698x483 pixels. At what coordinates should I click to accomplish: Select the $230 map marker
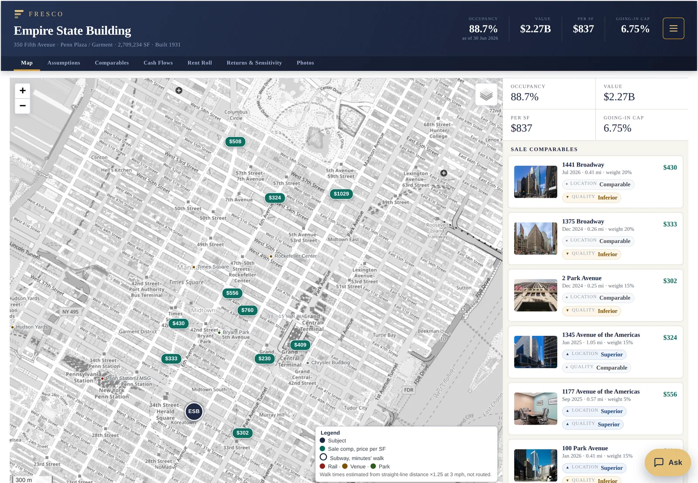264,359
